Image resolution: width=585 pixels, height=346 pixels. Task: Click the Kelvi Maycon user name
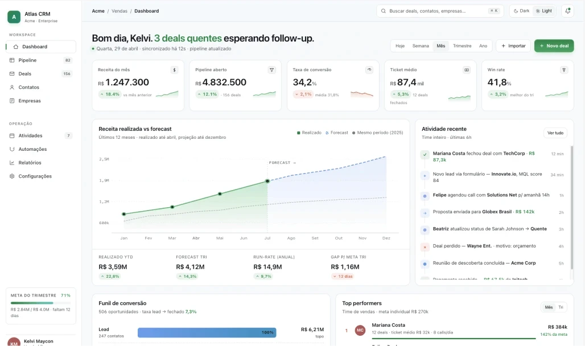coord(39,341)
